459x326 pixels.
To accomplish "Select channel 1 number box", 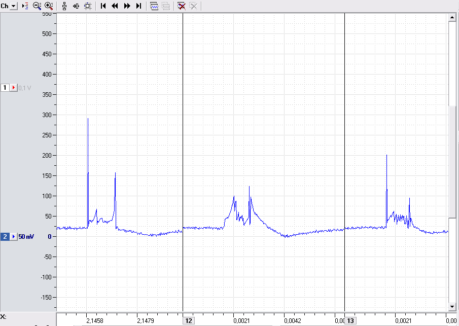I will click(x=5, y=88).
